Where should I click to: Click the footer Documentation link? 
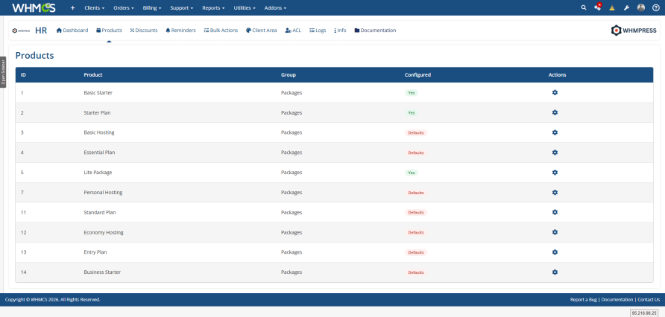[x=617, y=300]
